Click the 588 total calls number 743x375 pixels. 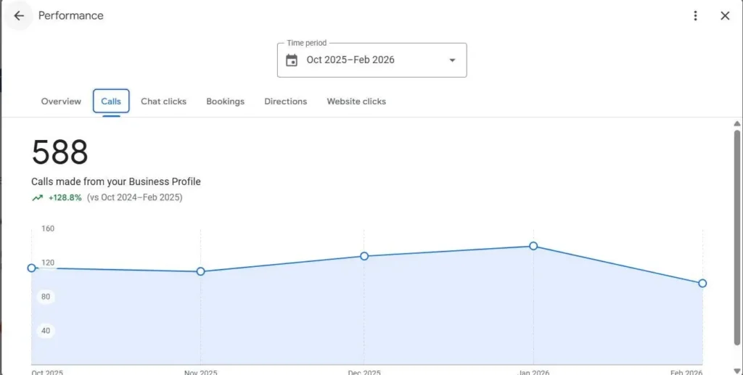tap(59, 152)
